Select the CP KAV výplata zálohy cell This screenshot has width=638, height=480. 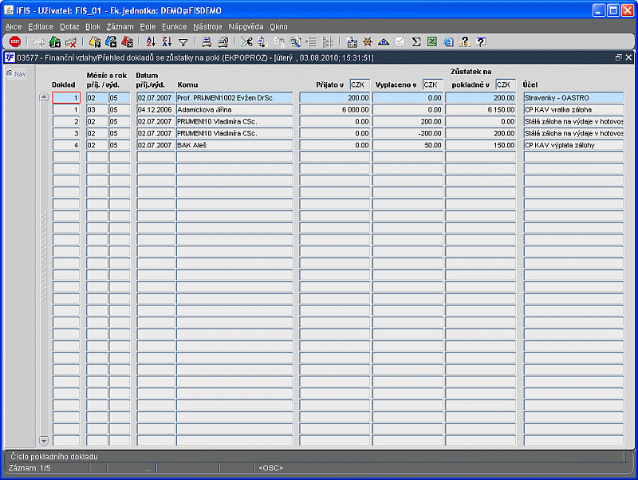coord(573,145)
